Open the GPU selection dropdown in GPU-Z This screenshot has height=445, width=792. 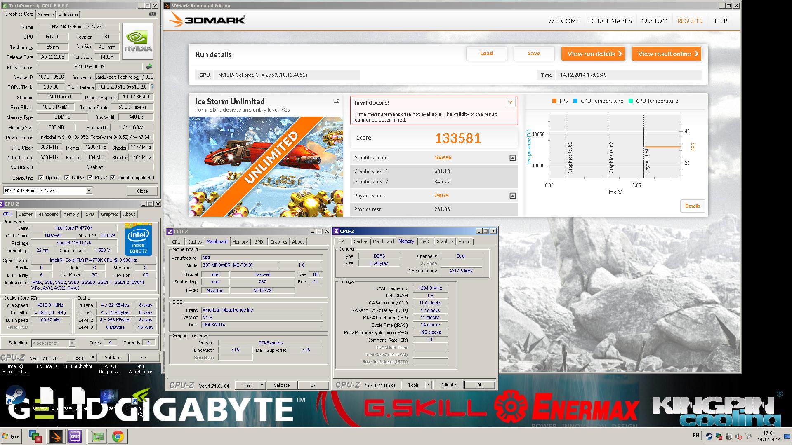[x=89, y=190]
